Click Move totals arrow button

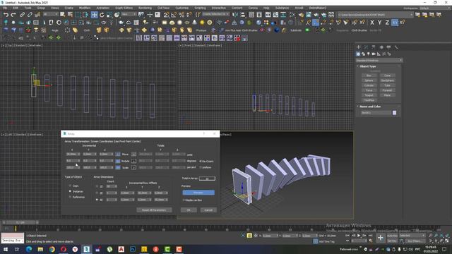133,155
